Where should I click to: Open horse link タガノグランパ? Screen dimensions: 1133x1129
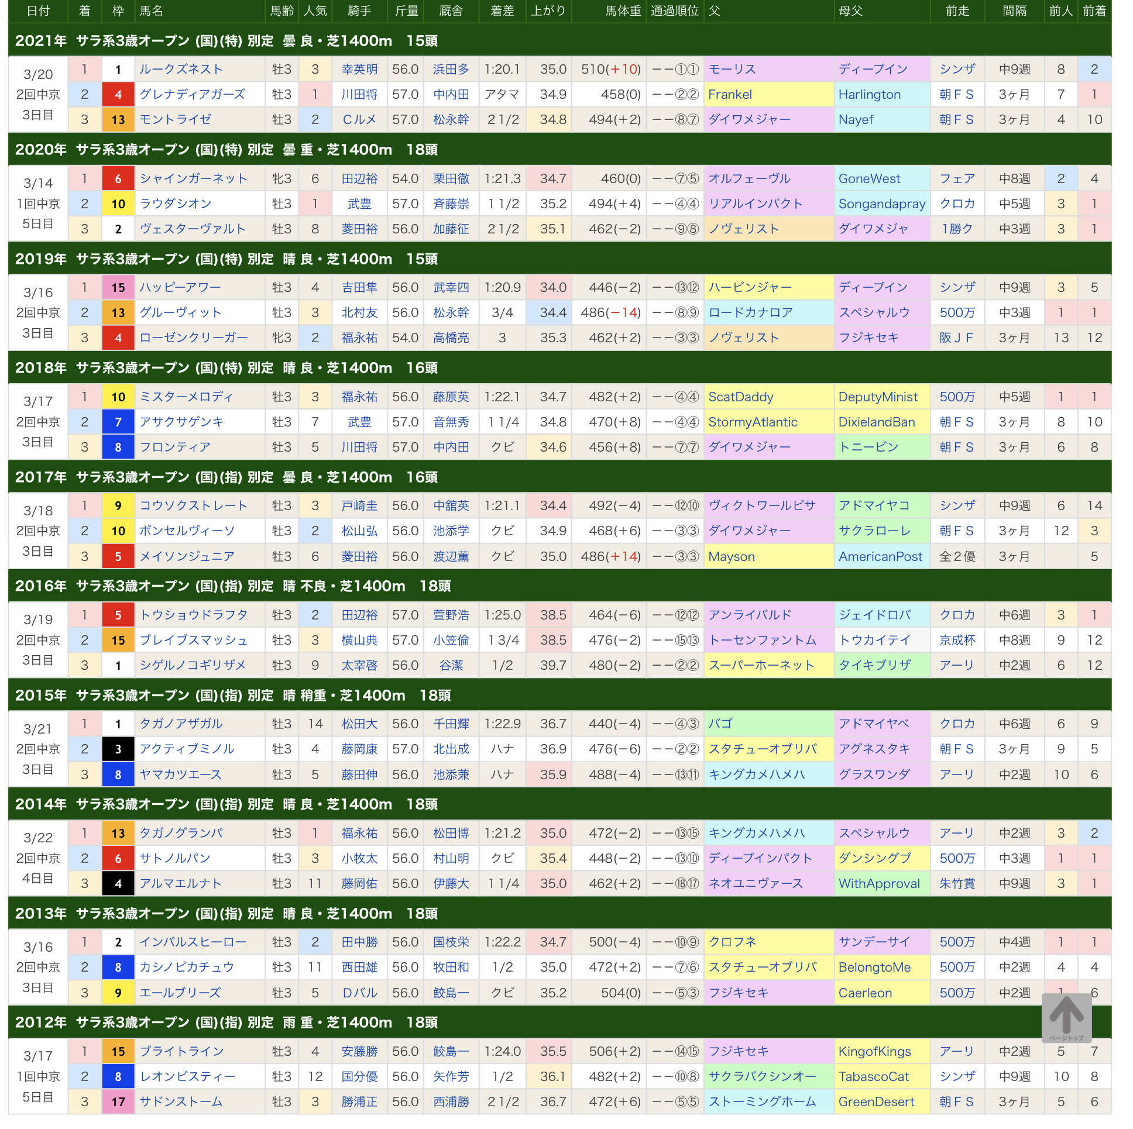point(181,834)
